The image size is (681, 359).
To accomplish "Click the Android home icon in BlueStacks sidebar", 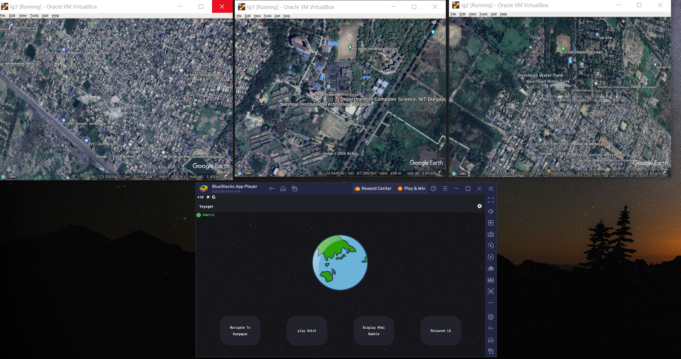I will click(491, 340).
